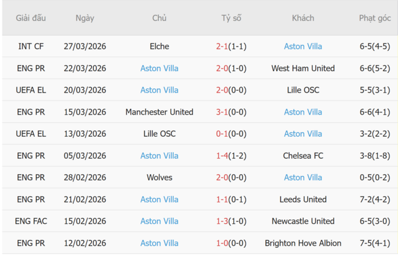Click the Wolves team name
Image resolution: width=398 pixels, height=257 pixels.
coord(159,177)
